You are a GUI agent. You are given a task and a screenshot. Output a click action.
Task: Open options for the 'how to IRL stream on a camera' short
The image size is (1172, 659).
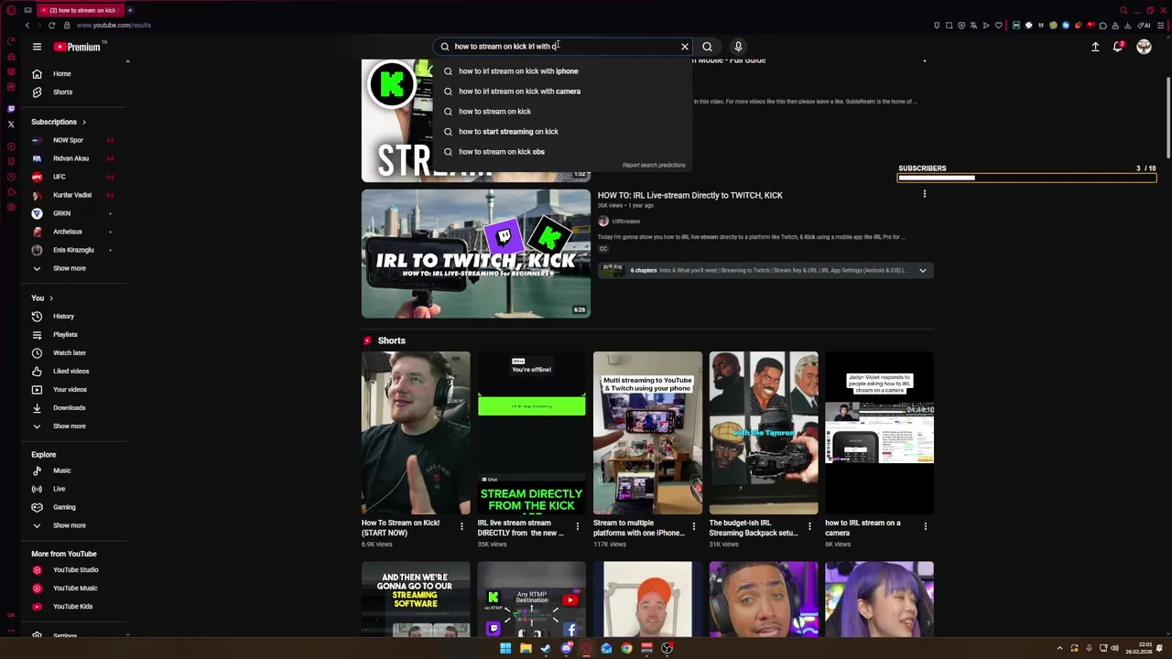coord(925,526)
